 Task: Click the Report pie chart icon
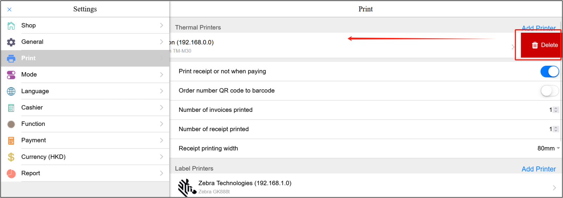(x=11, y=173)
